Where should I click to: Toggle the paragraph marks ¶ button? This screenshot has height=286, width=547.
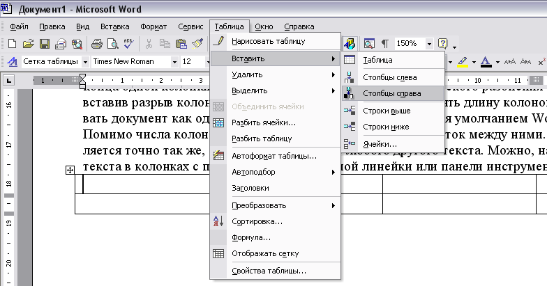coord(385,43)
